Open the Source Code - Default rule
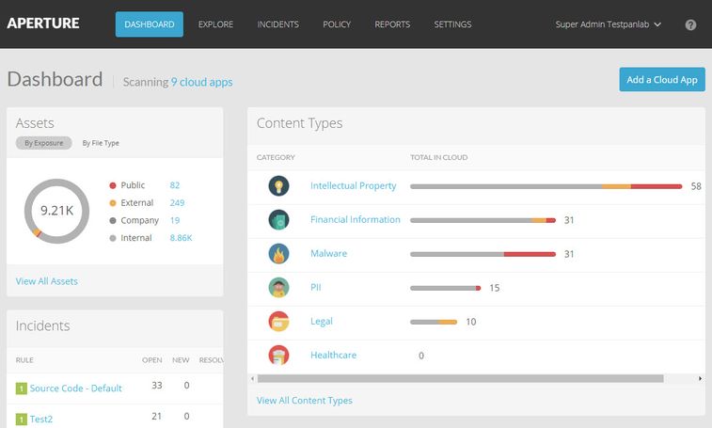Screen dimensions: 712x428 point(76,388)
